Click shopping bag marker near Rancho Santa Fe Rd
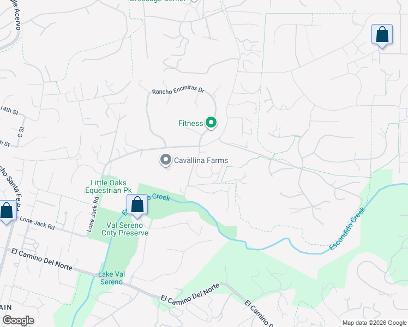 7,212
